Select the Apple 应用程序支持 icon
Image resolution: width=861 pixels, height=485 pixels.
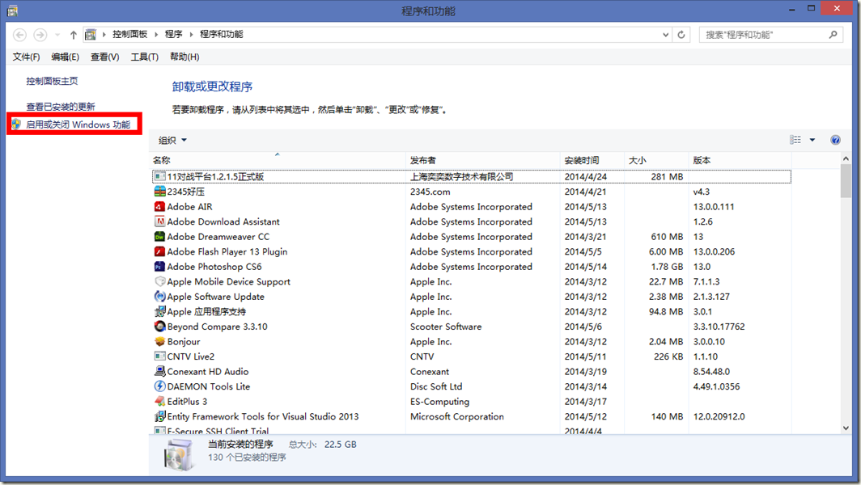point(159,312)
